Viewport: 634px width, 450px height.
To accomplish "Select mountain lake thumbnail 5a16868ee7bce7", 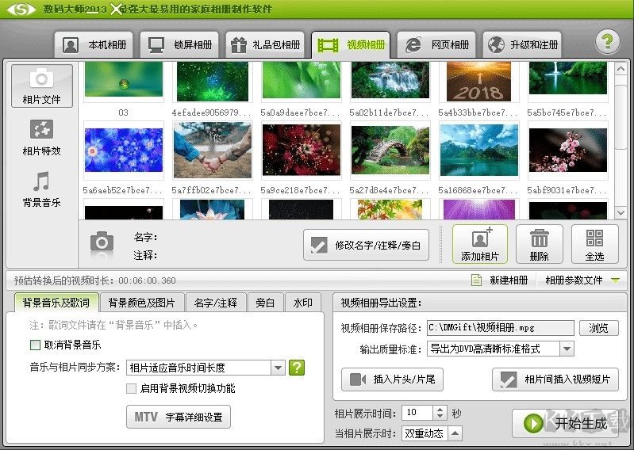I will (x=478, y=151).
